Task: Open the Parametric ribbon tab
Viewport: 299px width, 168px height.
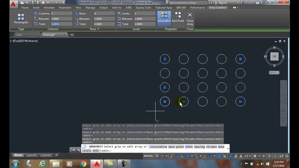Action: [x=65, y=7]
